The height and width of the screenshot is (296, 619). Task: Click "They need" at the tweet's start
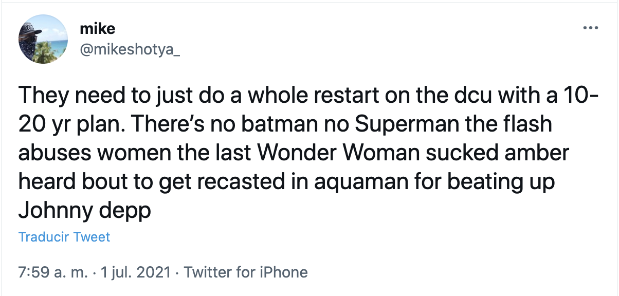[63, 96]
